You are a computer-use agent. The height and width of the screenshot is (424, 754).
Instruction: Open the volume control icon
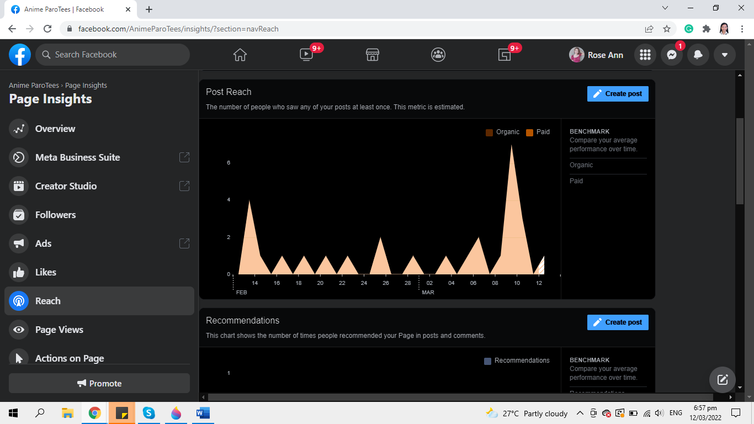click(660, 413)
